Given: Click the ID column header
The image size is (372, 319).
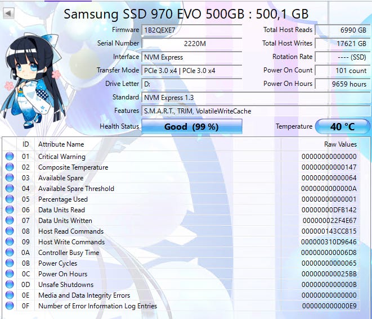Looking at the screenshot, I should coord(26,144).
